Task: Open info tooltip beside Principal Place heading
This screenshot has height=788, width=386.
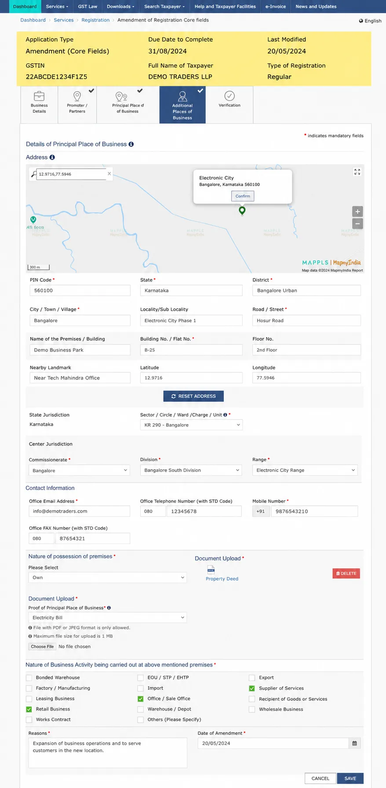Action: pos(131,144)
